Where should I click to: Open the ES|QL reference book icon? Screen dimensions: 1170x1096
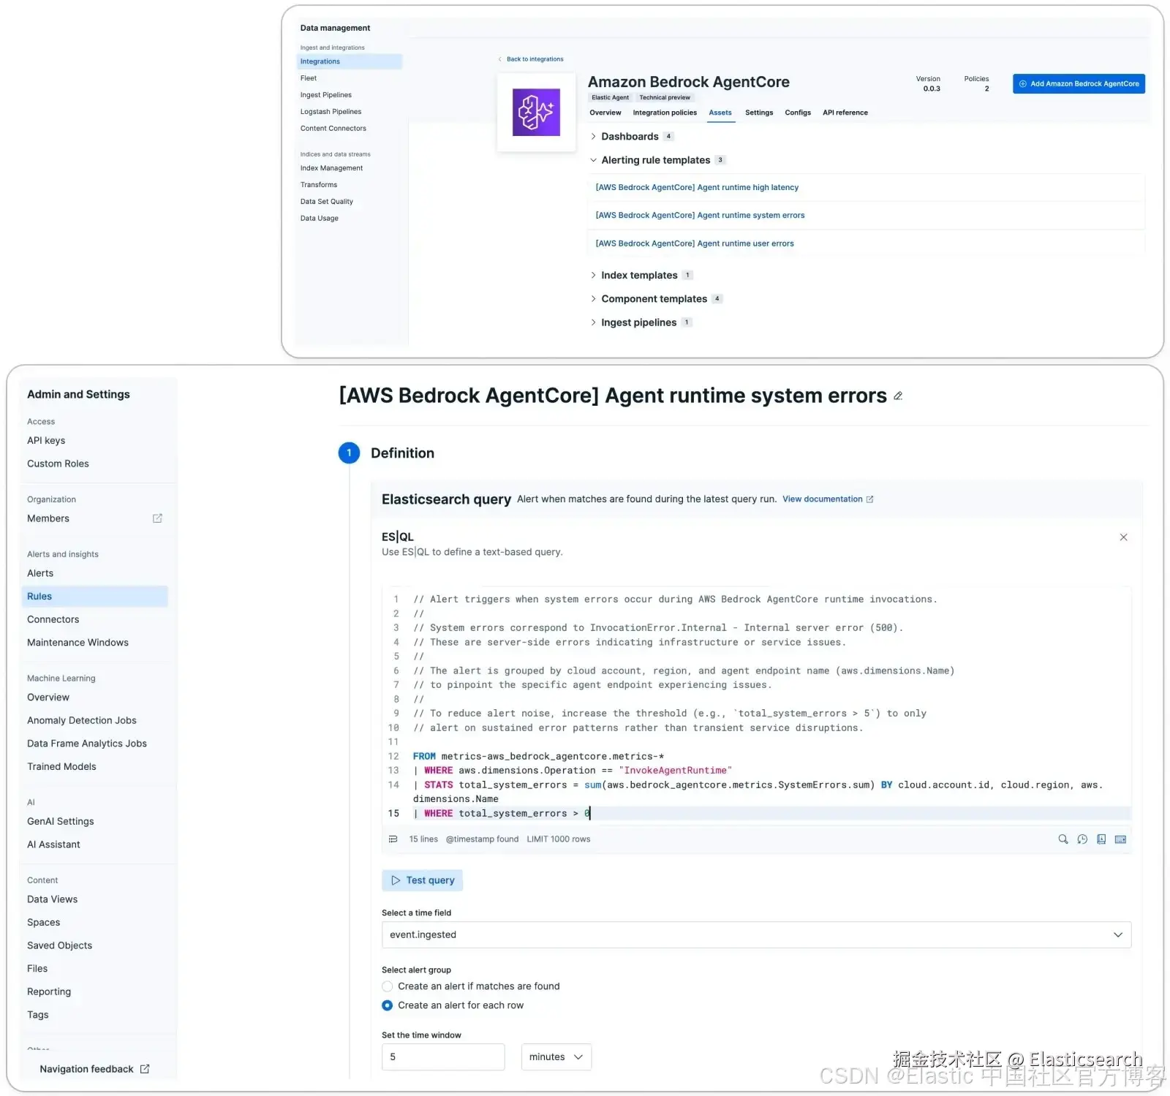point(1101,839)
